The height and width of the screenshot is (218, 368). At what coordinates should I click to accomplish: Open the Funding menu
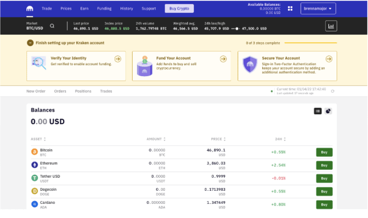click(x=104, y=8)
